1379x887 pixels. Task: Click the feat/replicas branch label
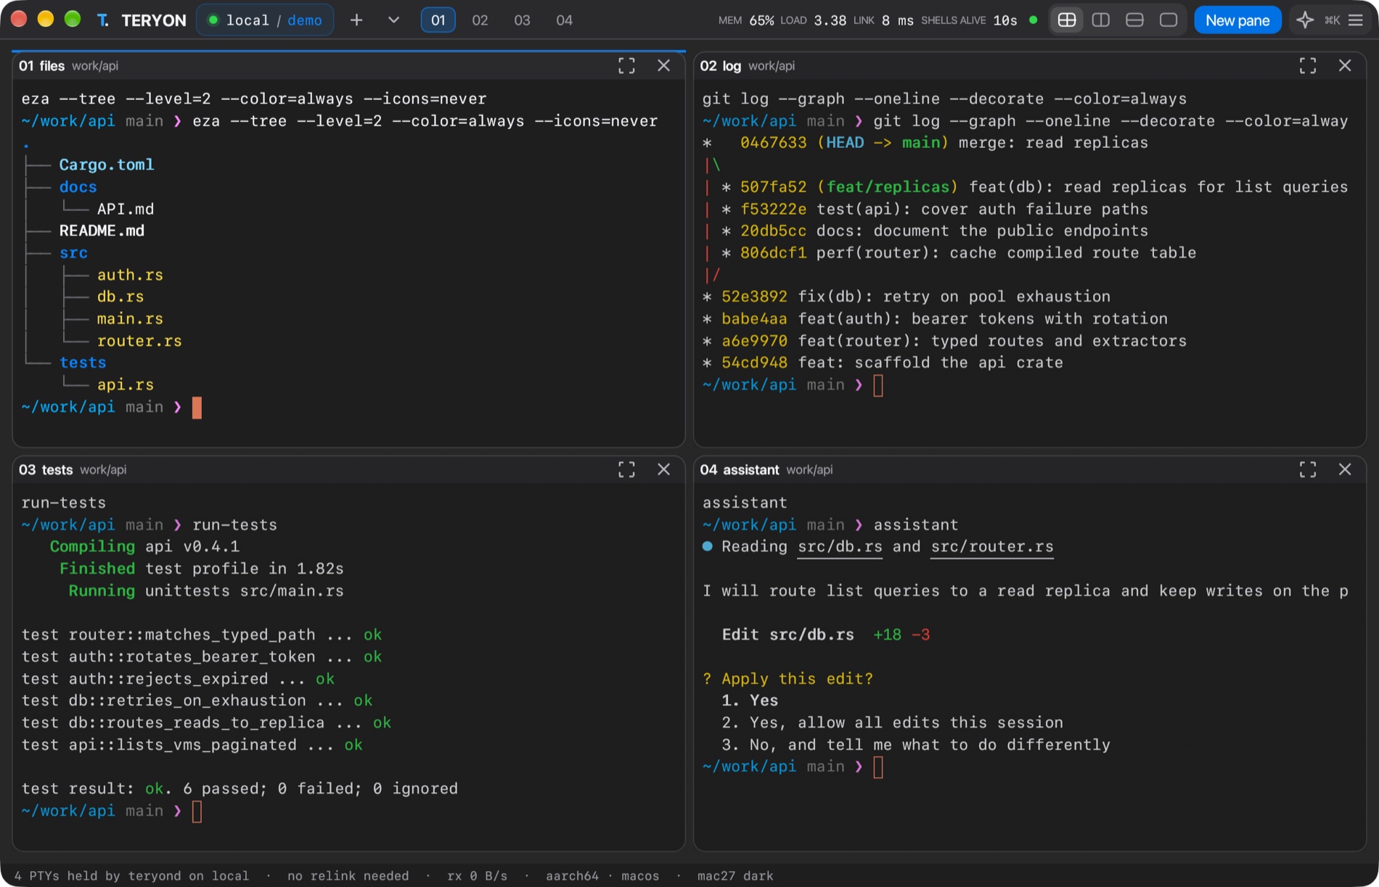click(887, 187)
